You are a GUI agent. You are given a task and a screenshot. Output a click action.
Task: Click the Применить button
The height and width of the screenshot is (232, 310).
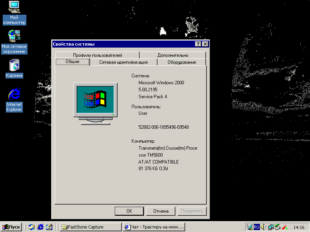pyautogui.click(x=192, y=211)
